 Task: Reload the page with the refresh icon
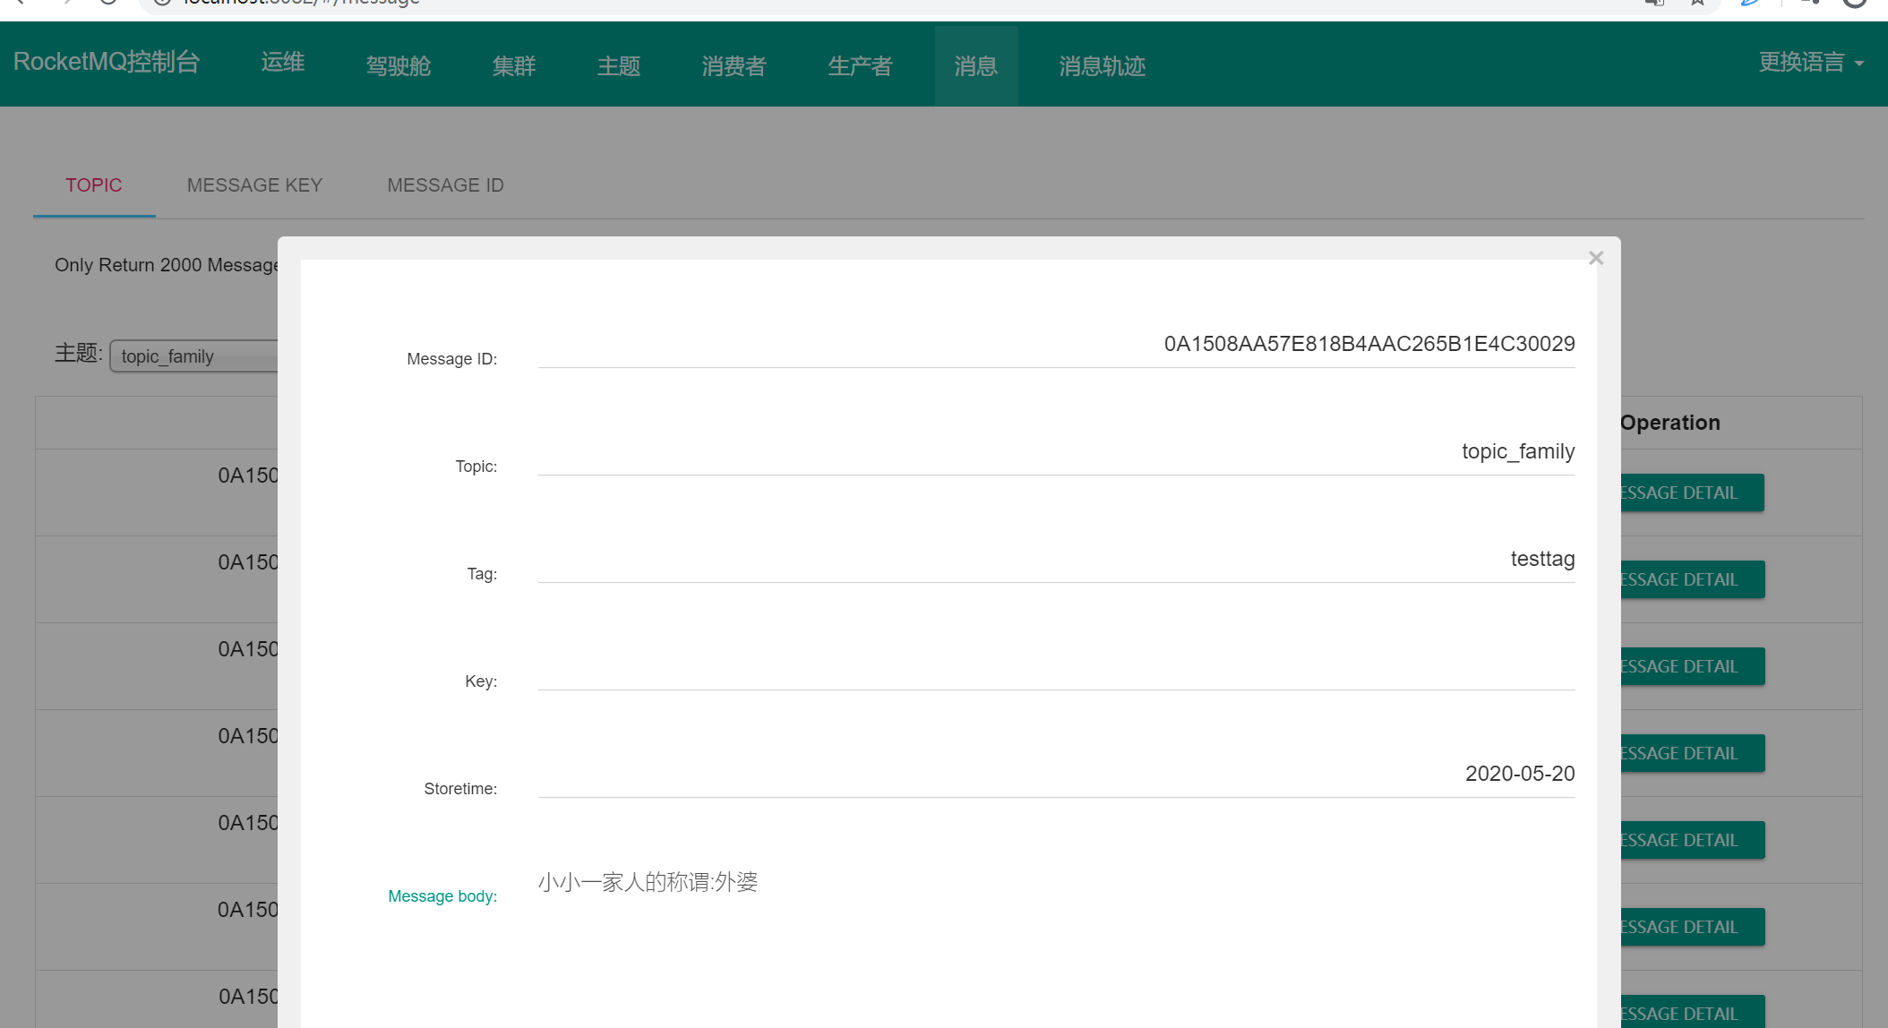[107, 4]
